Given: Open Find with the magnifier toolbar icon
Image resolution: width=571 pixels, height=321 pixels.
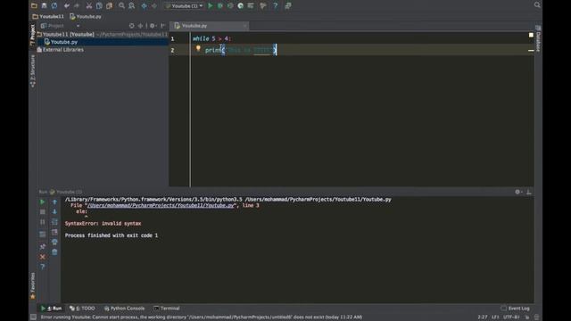Looking at the screenshot, I should tap(121, 5).
